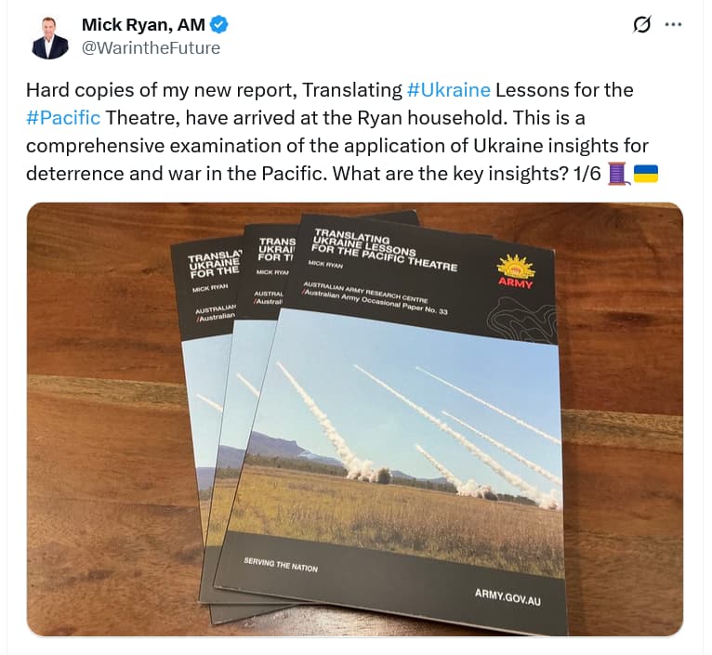This screenshot has height=655, width=712.
Task: Click the ARMY.GOV.AU text on cover
Action: click(508, 596)
